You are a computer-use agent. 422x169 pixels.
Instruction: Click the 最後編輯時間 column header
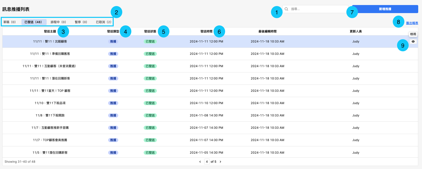267,31
